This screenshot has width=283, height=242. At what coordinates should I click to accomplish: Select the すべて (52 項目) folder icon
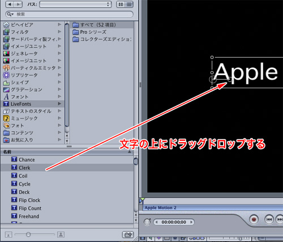coord(76,25)
